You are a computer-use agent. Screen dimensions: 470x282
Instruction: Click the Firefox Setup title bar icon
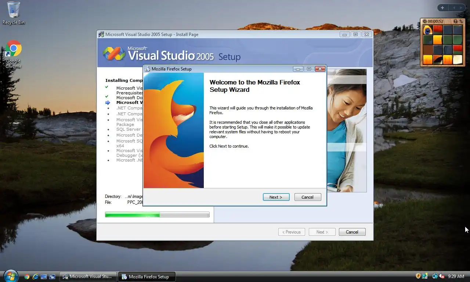tap(147, 69)
